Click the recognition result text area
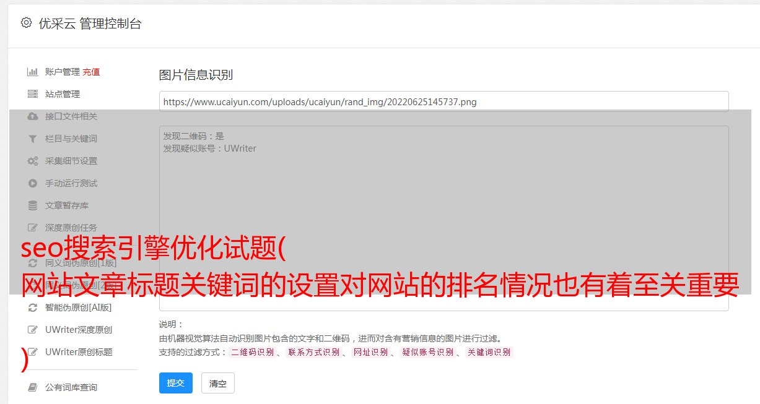Screen dimensions: 760x404 pos(443,218)
